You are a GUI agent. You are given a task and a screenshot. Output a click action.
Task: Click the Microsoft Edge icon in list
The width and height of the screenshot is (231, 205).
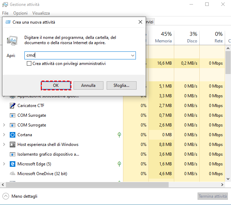point(12,164)
